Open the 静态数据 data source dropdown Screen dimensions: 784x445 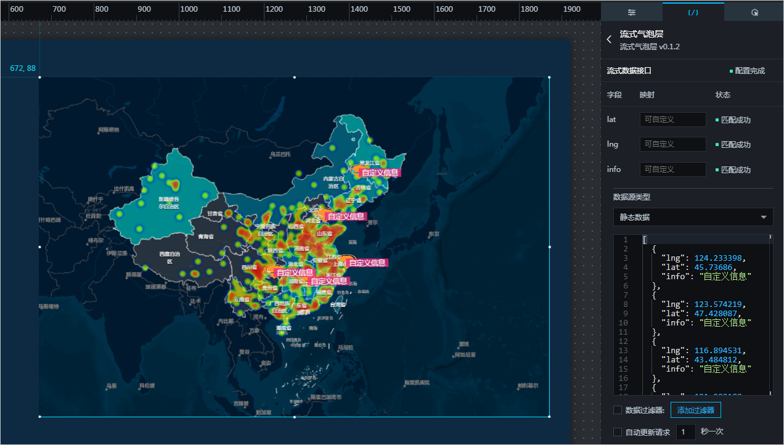click(x=693, y=217)
